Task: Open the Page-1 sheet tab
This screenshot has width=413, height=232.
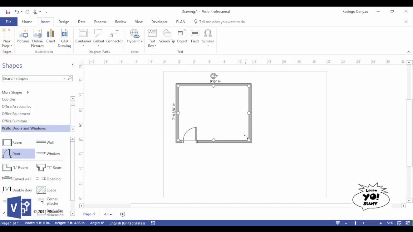Action: tap(89, 214)
